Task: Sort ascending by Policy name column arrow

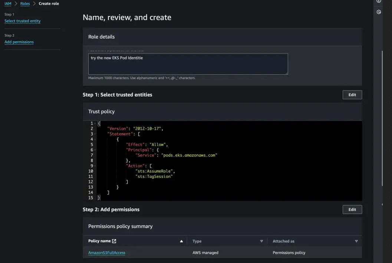Action: (181, 241)
